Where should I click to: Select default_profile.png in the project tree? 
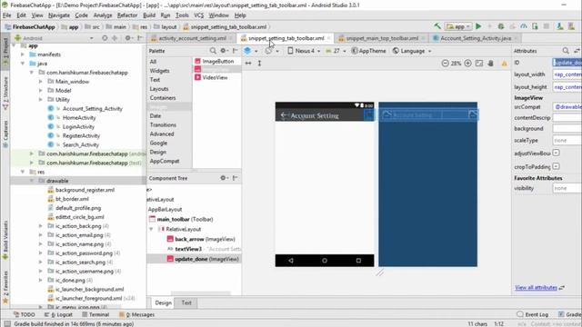point(75,208)
